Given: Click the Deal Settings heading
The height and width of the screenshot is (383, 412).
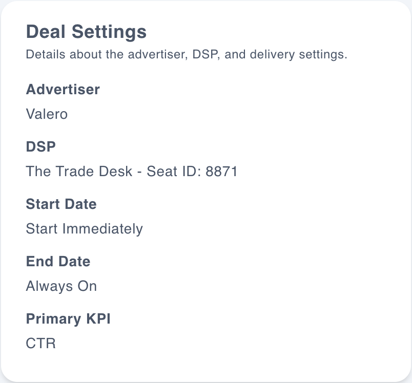Looking at the screenshot, I should click(x=86, y=32).
